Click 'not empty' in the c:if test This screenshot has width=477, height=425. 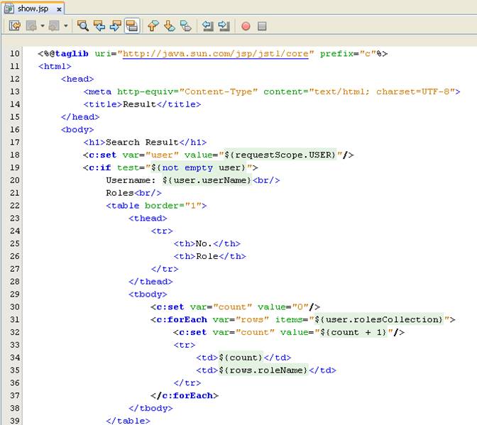click(187, 168)
